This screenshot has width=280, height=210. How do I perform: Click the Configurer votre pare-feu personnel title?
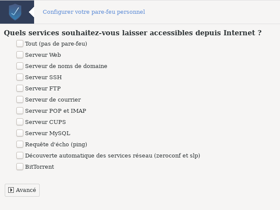[x=94, y=12]
